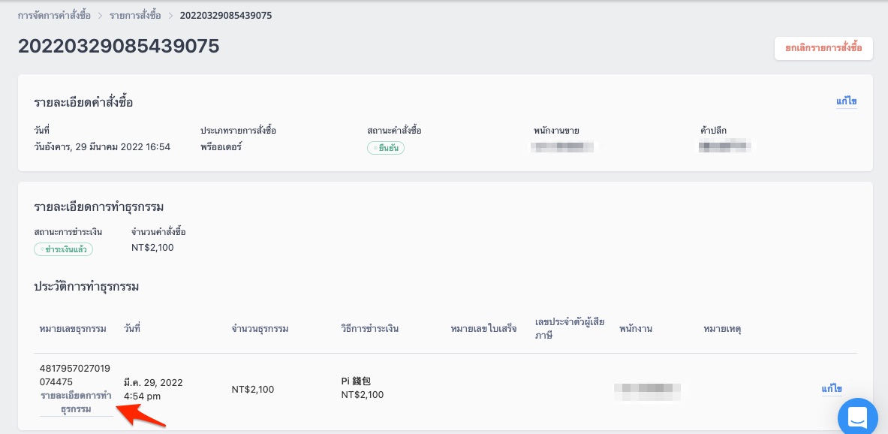
Task: Go to การจัดการคำสั่งซื้อ breadcrumb
Action: (x=54, y=16)
